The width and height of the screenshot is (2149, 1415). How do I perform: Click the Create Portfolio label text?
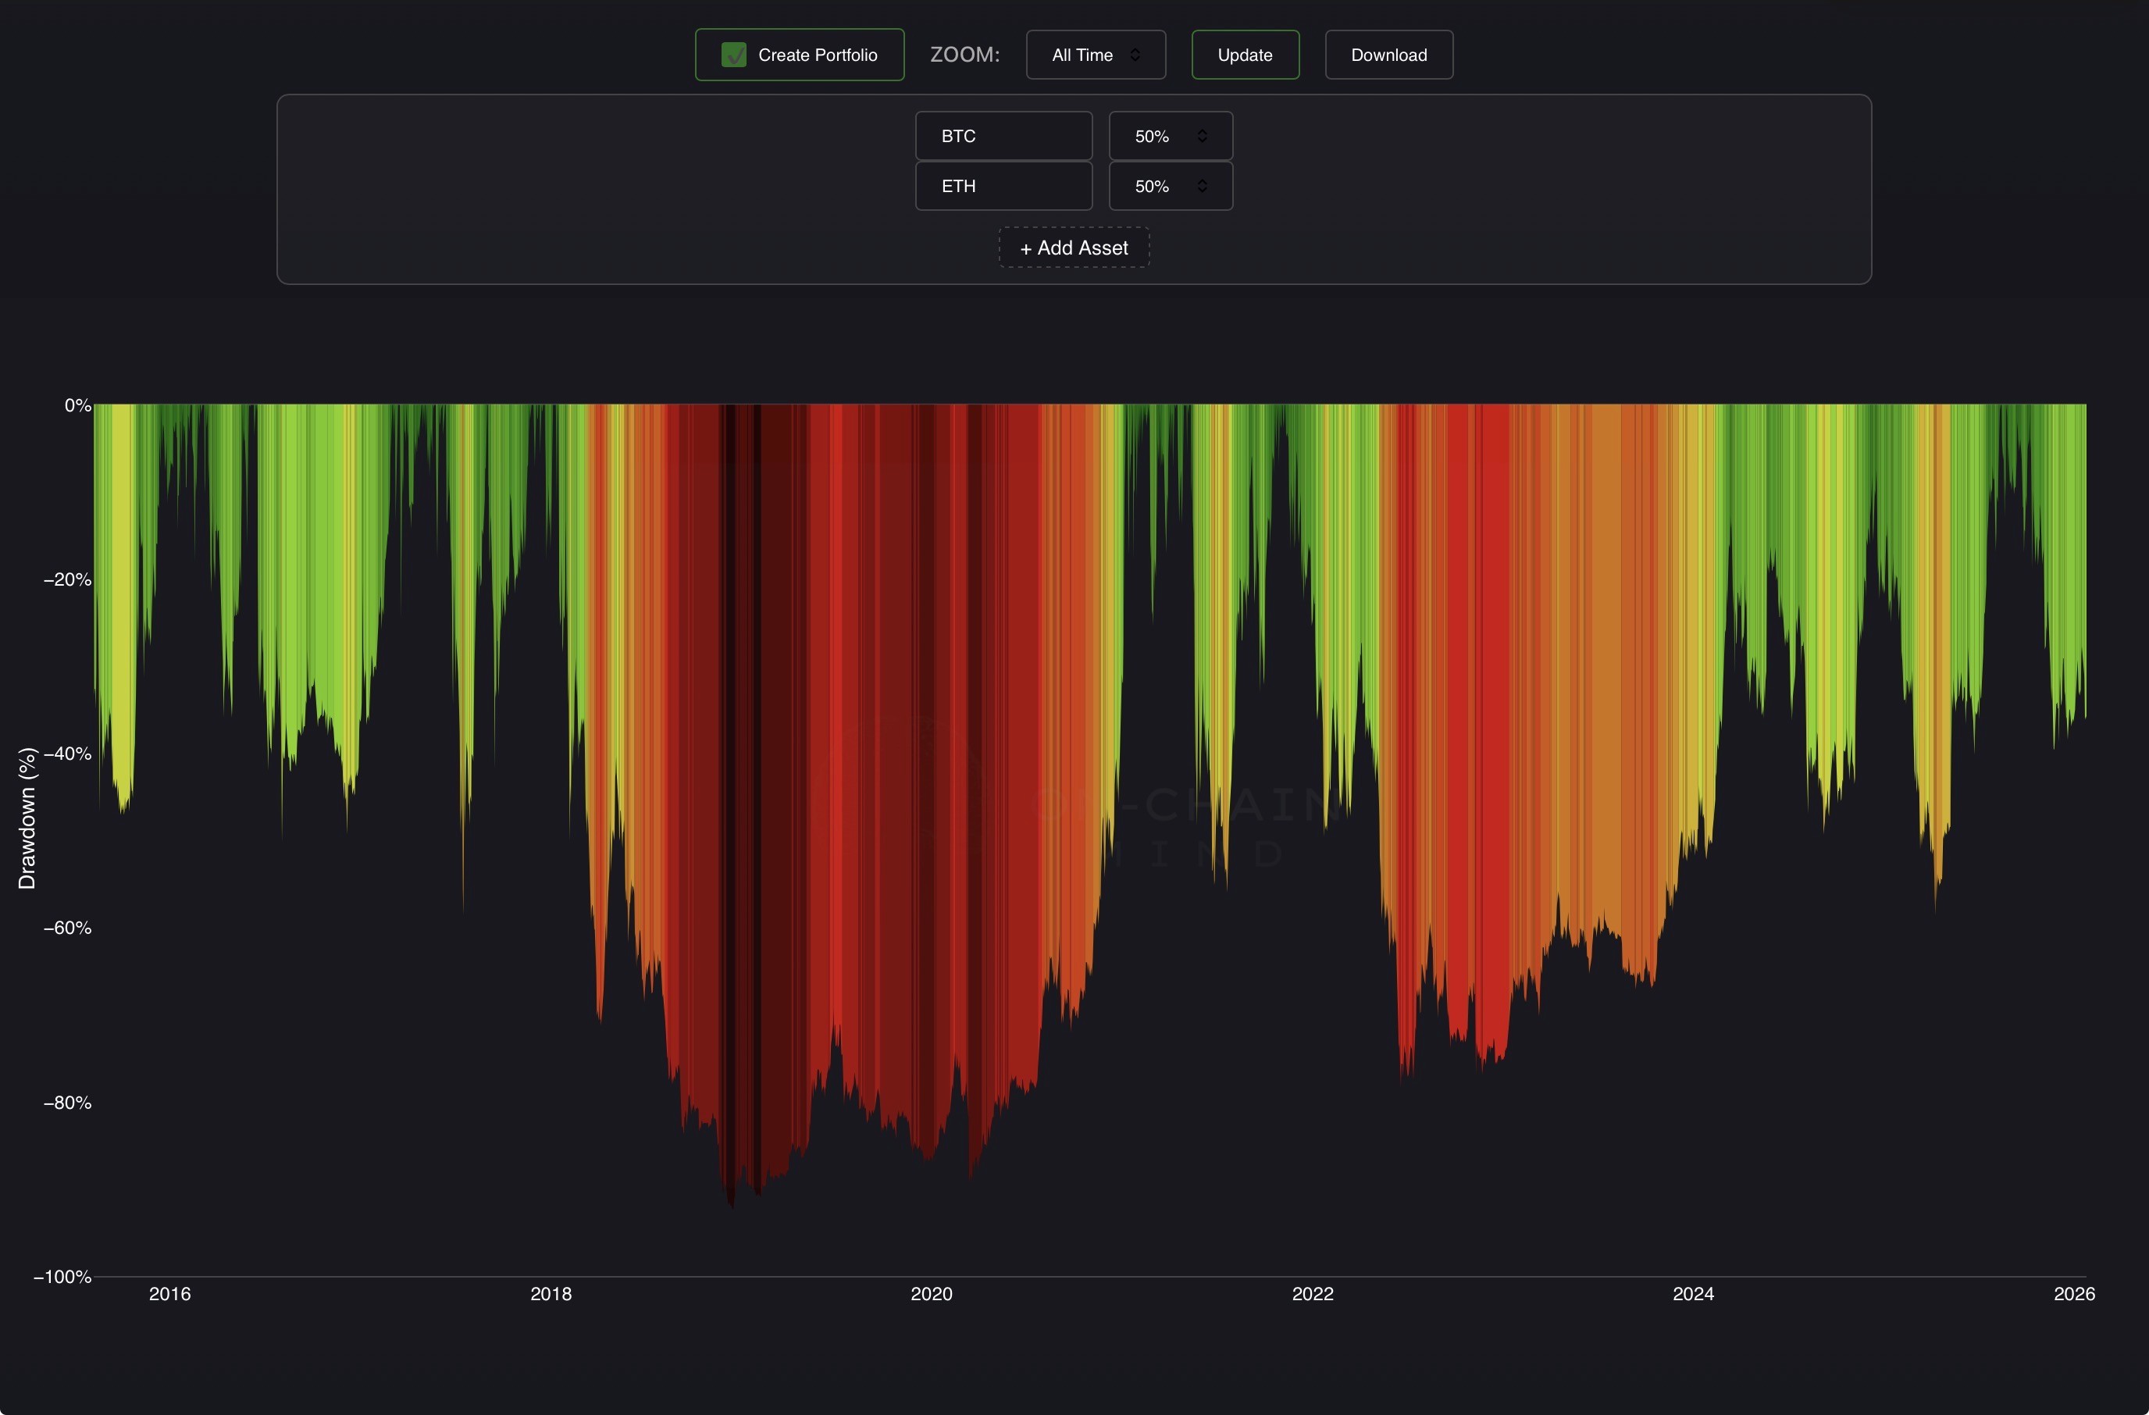click(817, 55)
